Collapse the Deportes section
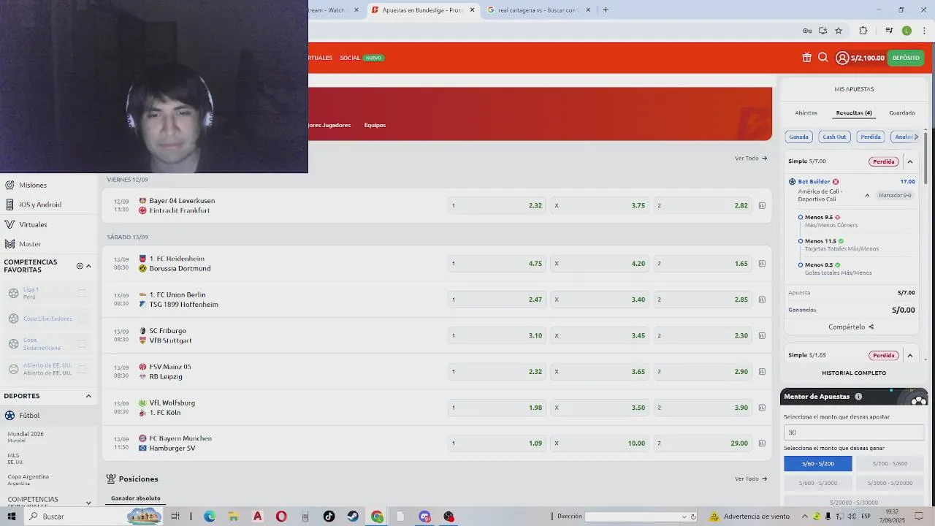 pos(88,396)
